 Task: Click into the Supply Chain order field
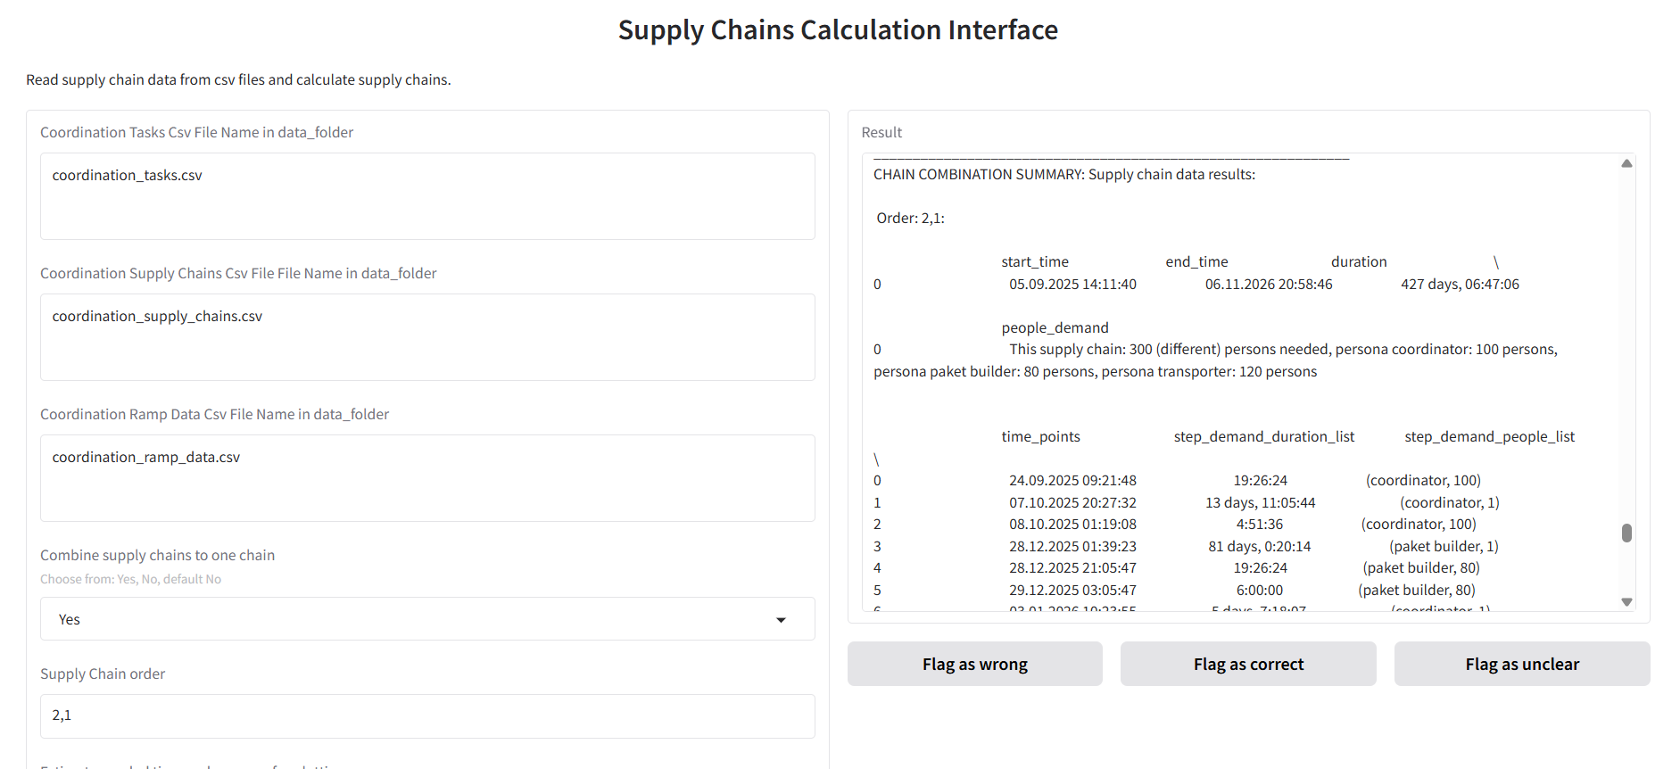click(x=427, y=716)
